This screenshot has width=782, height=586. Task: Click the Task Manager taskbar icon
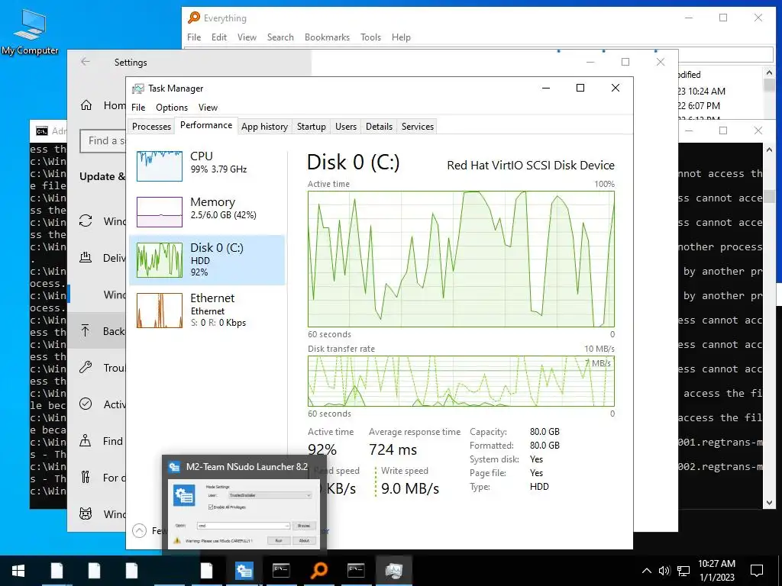pyautogui.click(x=393, y=571)
